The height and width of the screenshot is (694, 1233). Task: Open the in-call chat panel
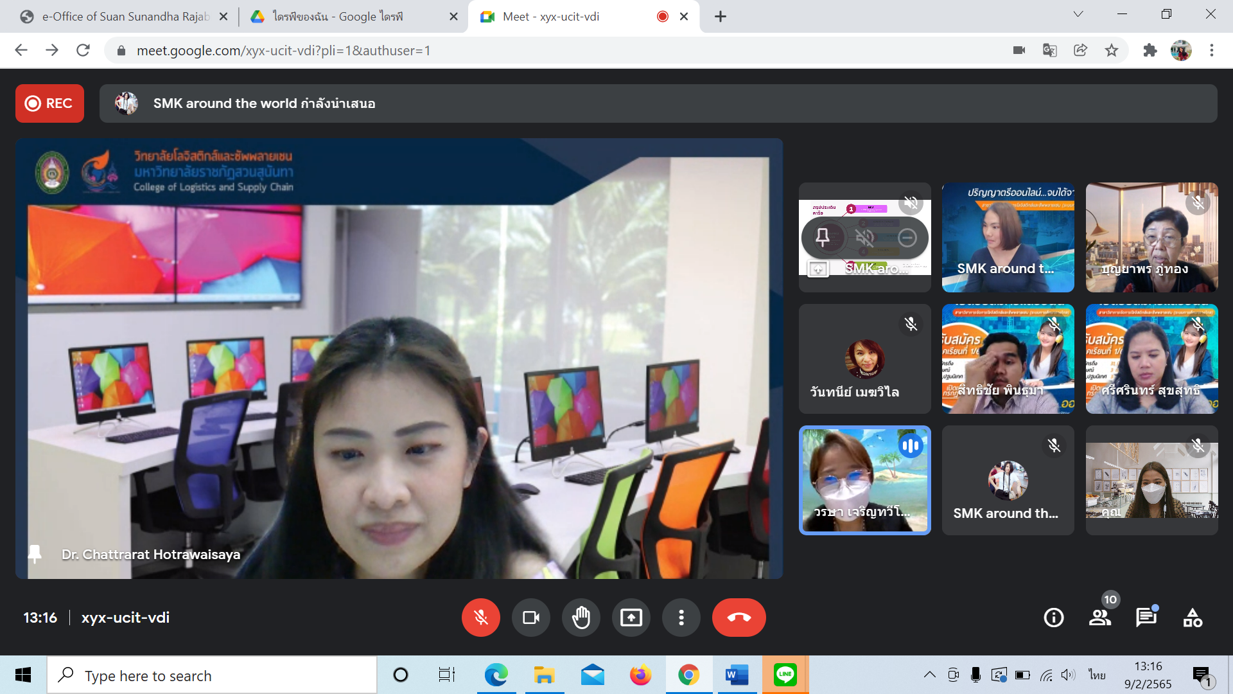pos(1146,618)
